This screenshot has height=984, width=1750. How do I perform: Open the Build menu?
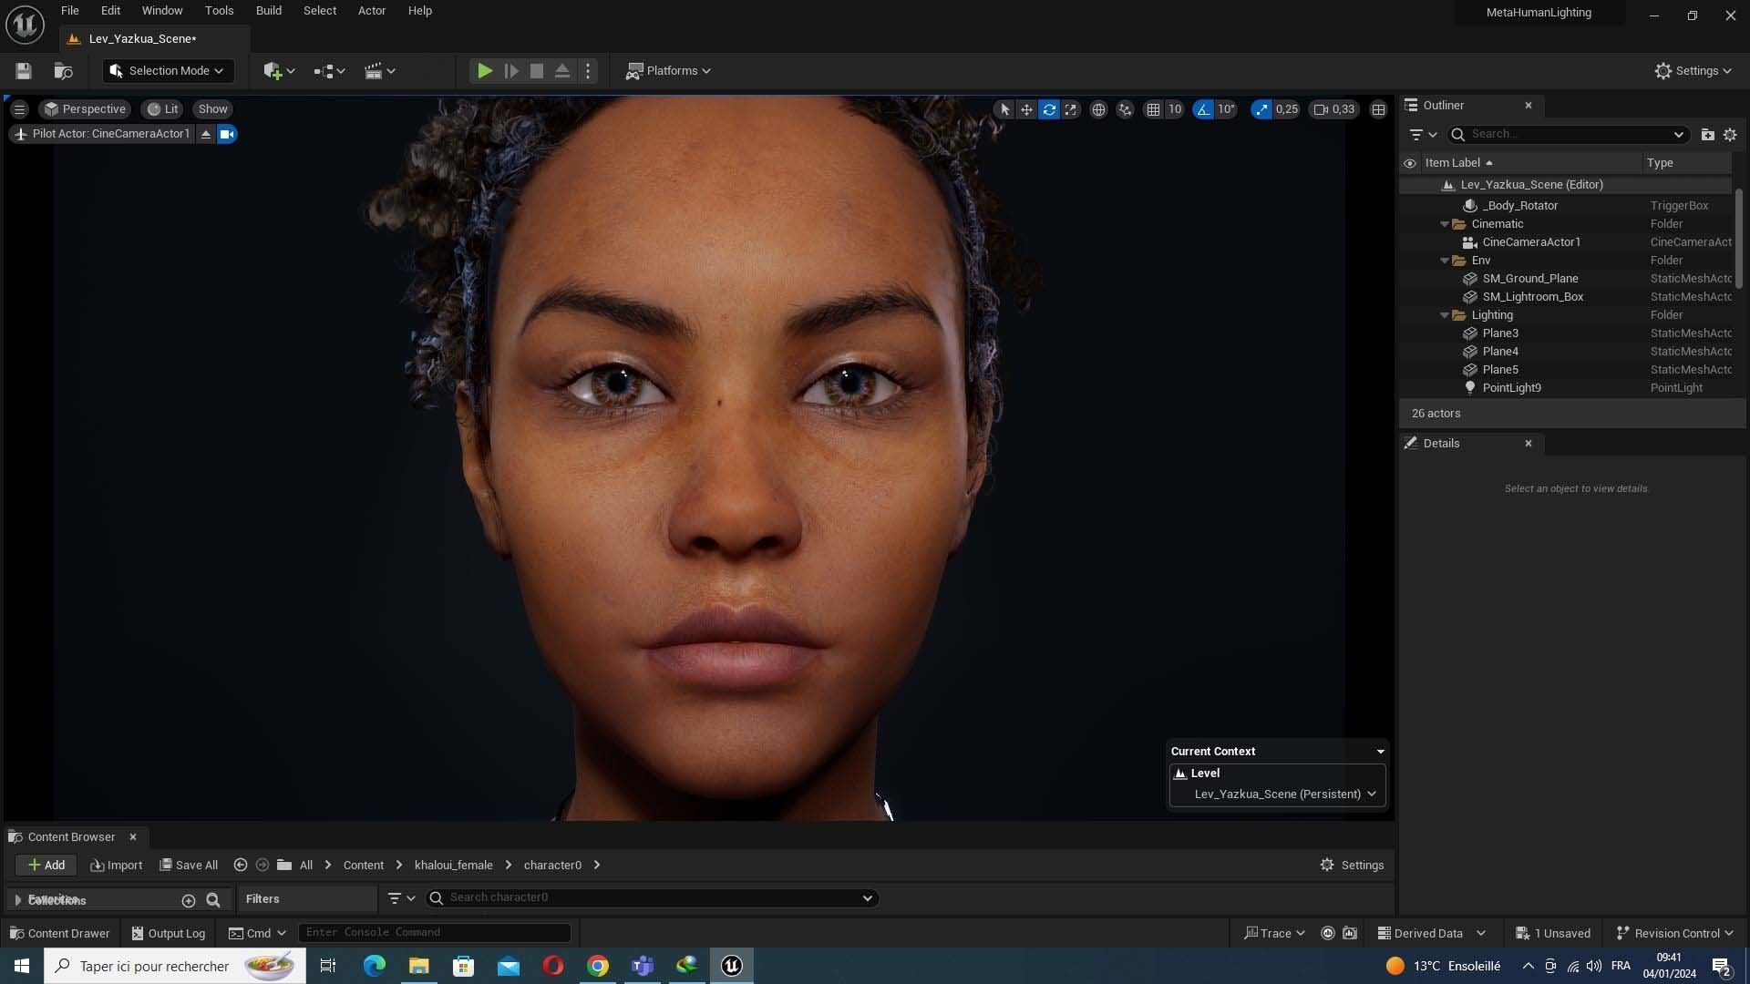coord(268,11)
